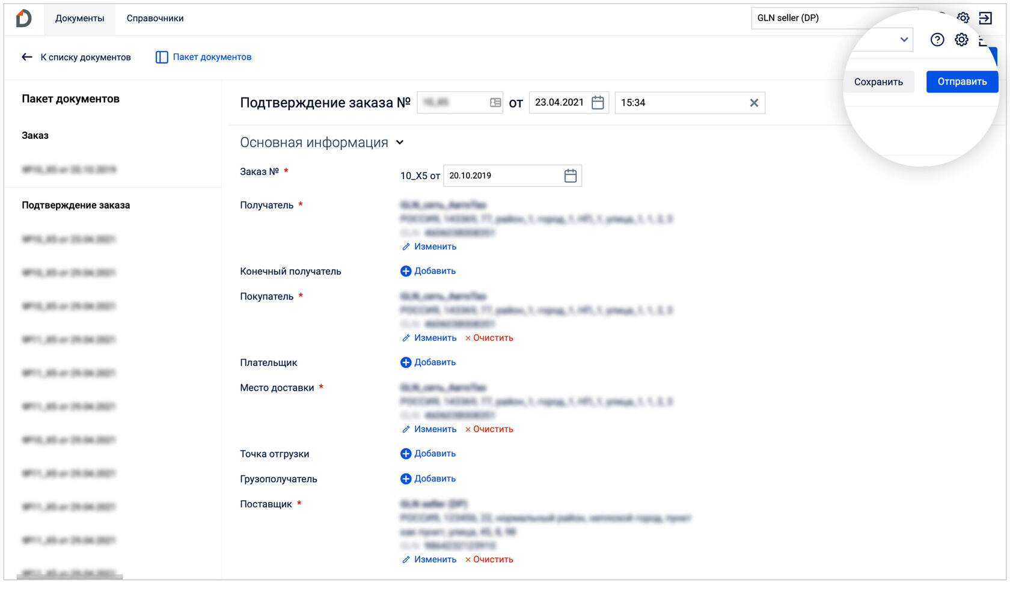Click the back arrow icon
This screenshot has width=1010, height=589.
[x=27, y=57]
